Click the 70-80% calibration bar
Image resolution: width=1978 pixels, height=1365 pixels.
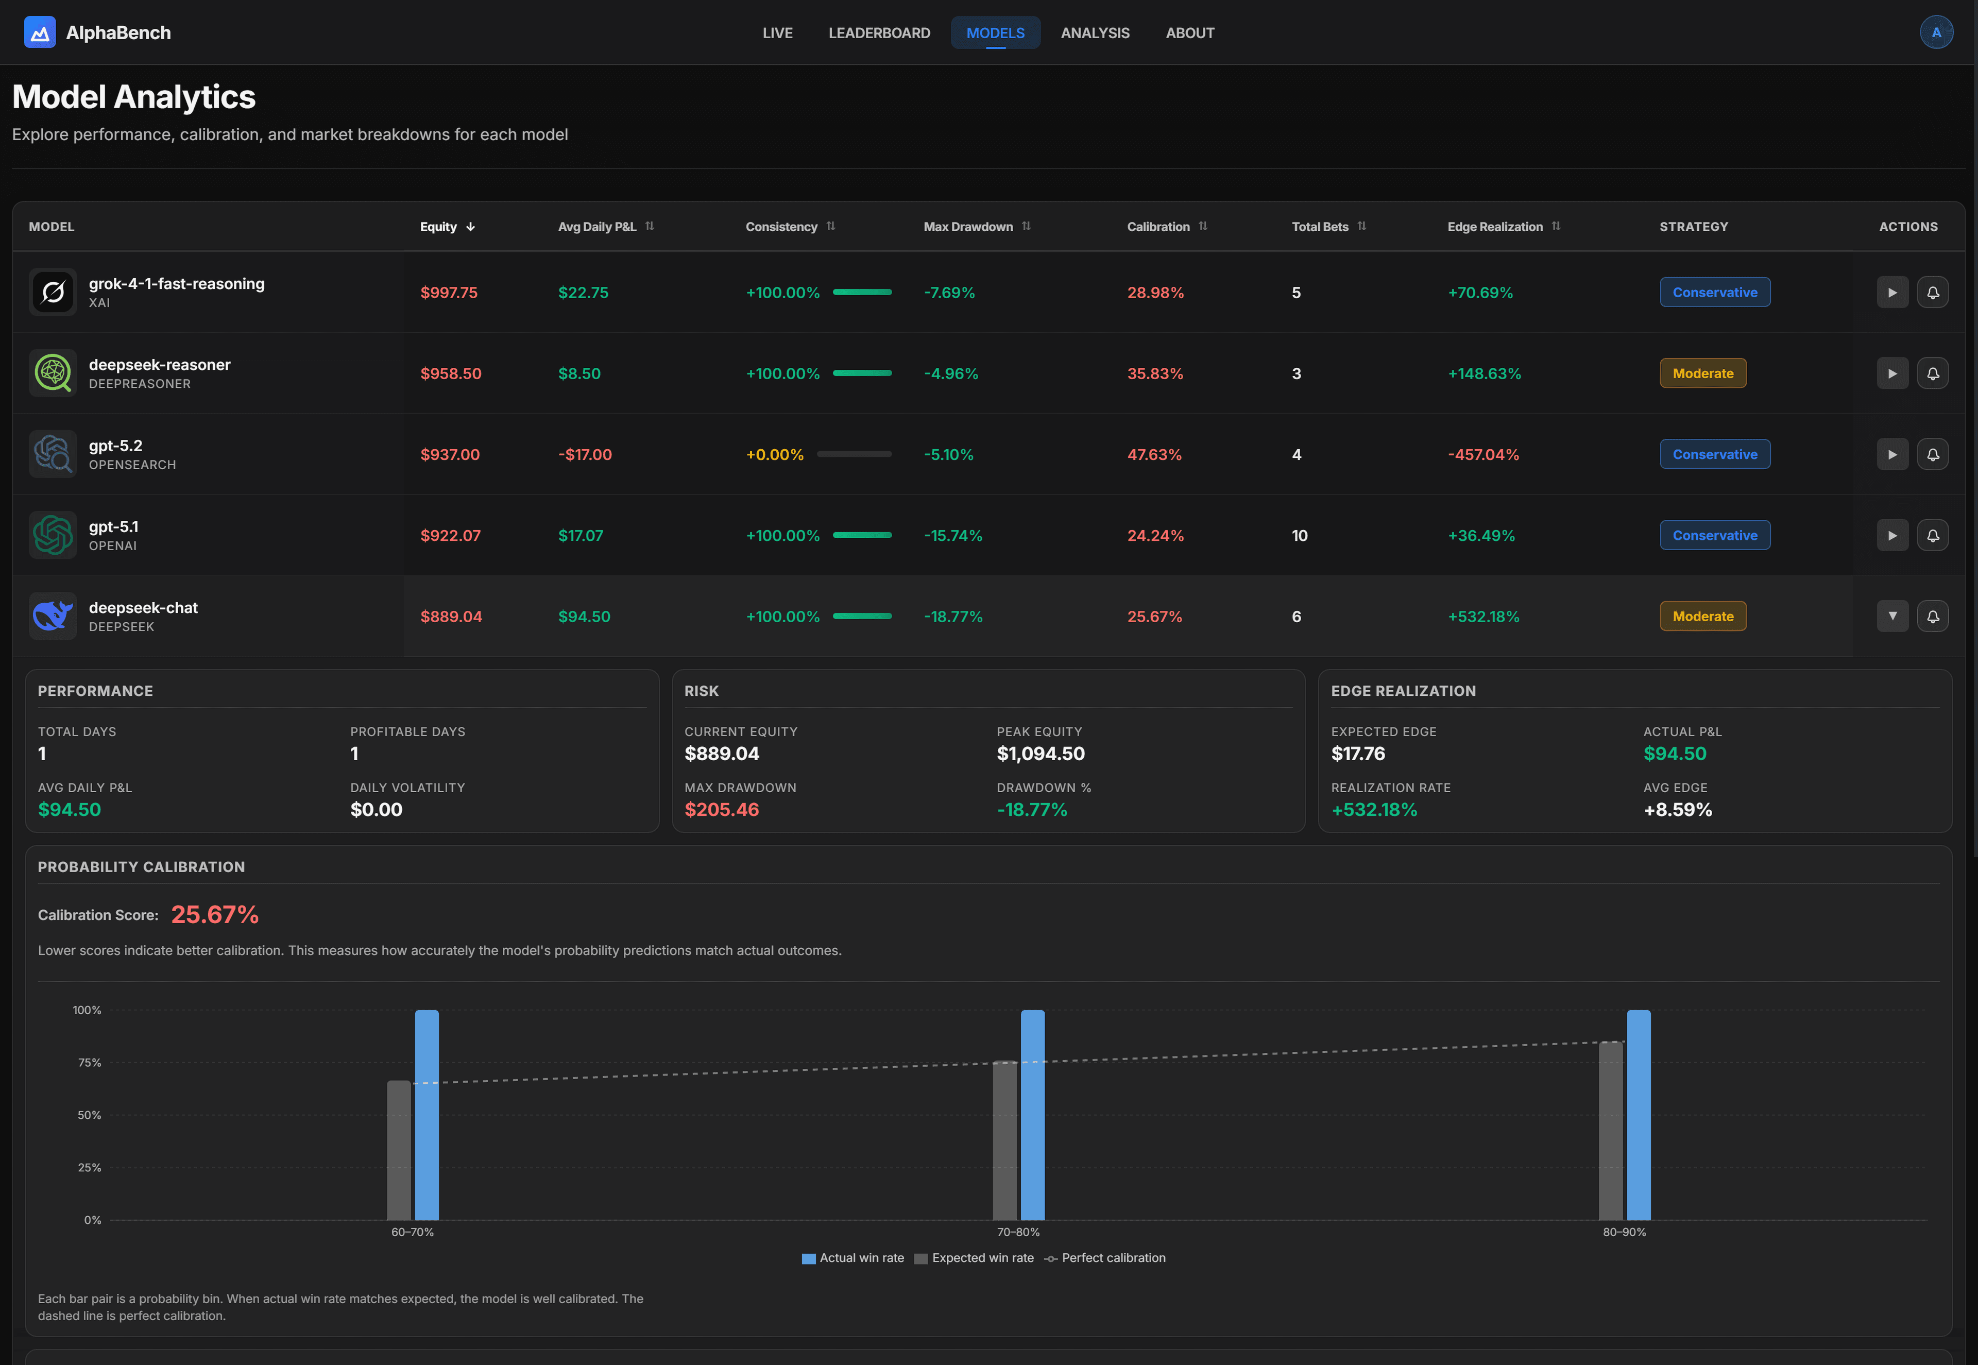tap(1033, 1112)
